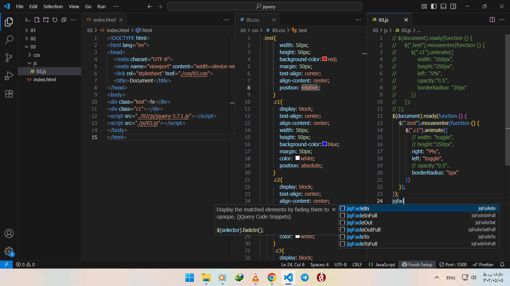
Task: Change the Spaces: 4 indentation setting
Action: [319, 264]
